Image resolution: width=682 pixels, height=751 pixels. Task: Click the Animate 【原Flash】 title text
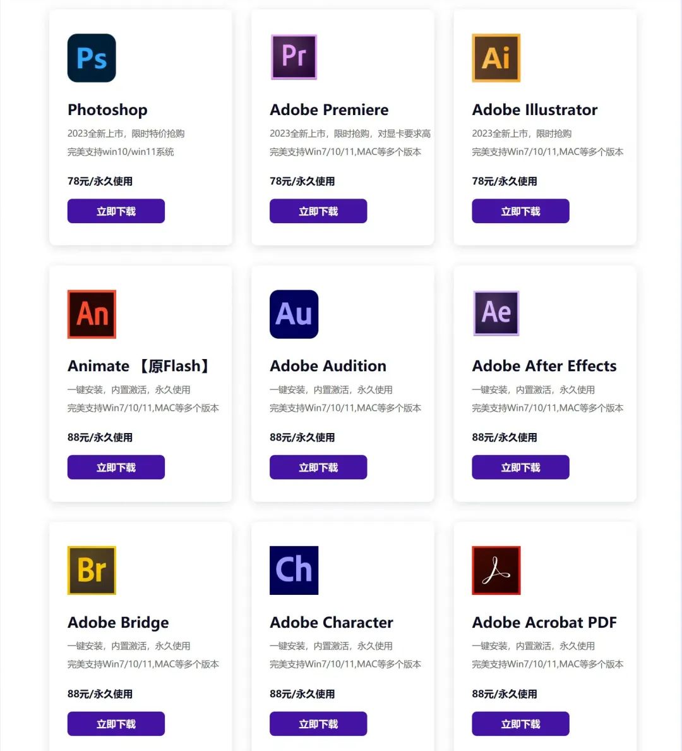point(140,366)
